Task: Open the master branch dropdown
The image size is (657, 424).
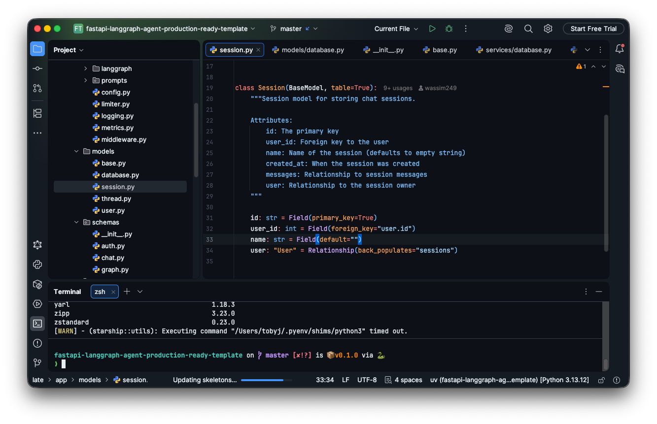Action: (294, 29)
